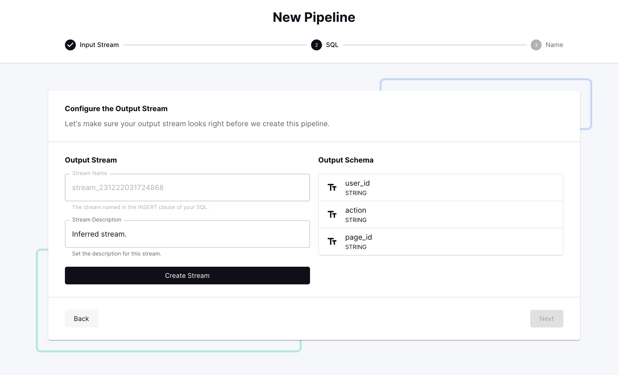
Task: Focus the Stream Name input field
Action: pyautogui.click(x=187, y=187)
